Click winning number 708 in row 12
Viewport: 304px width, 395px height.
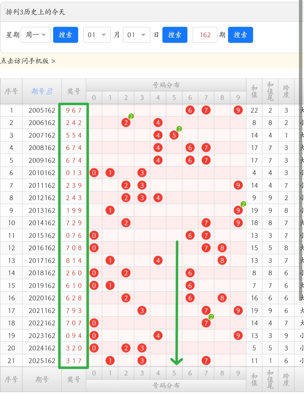pos(74,248)
